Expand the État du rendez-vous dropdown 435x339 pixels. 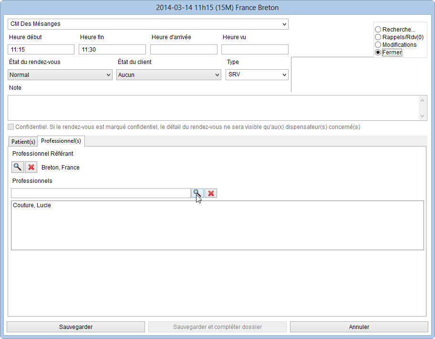tap(60, 75)
